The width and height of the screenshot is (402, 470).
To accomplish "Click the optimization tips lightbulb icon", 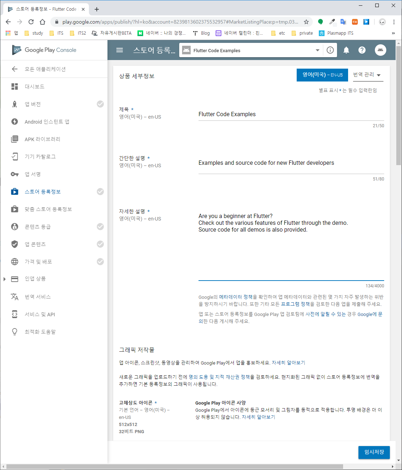I will pyautogui.click(x=15, y=332).
